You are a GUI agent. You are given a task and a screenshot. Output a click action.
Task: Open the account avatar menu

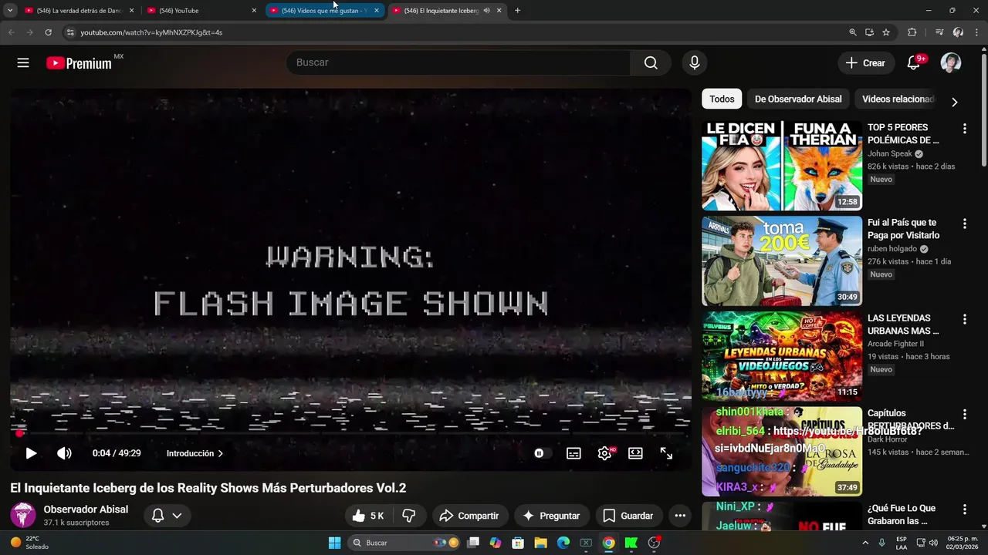951,63
